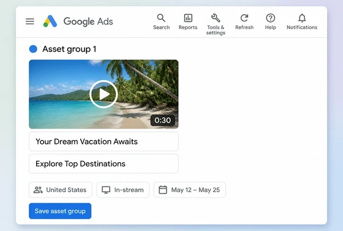Open the Notifications bell
Screen dimensions: 343x231
tap(302, 22)
